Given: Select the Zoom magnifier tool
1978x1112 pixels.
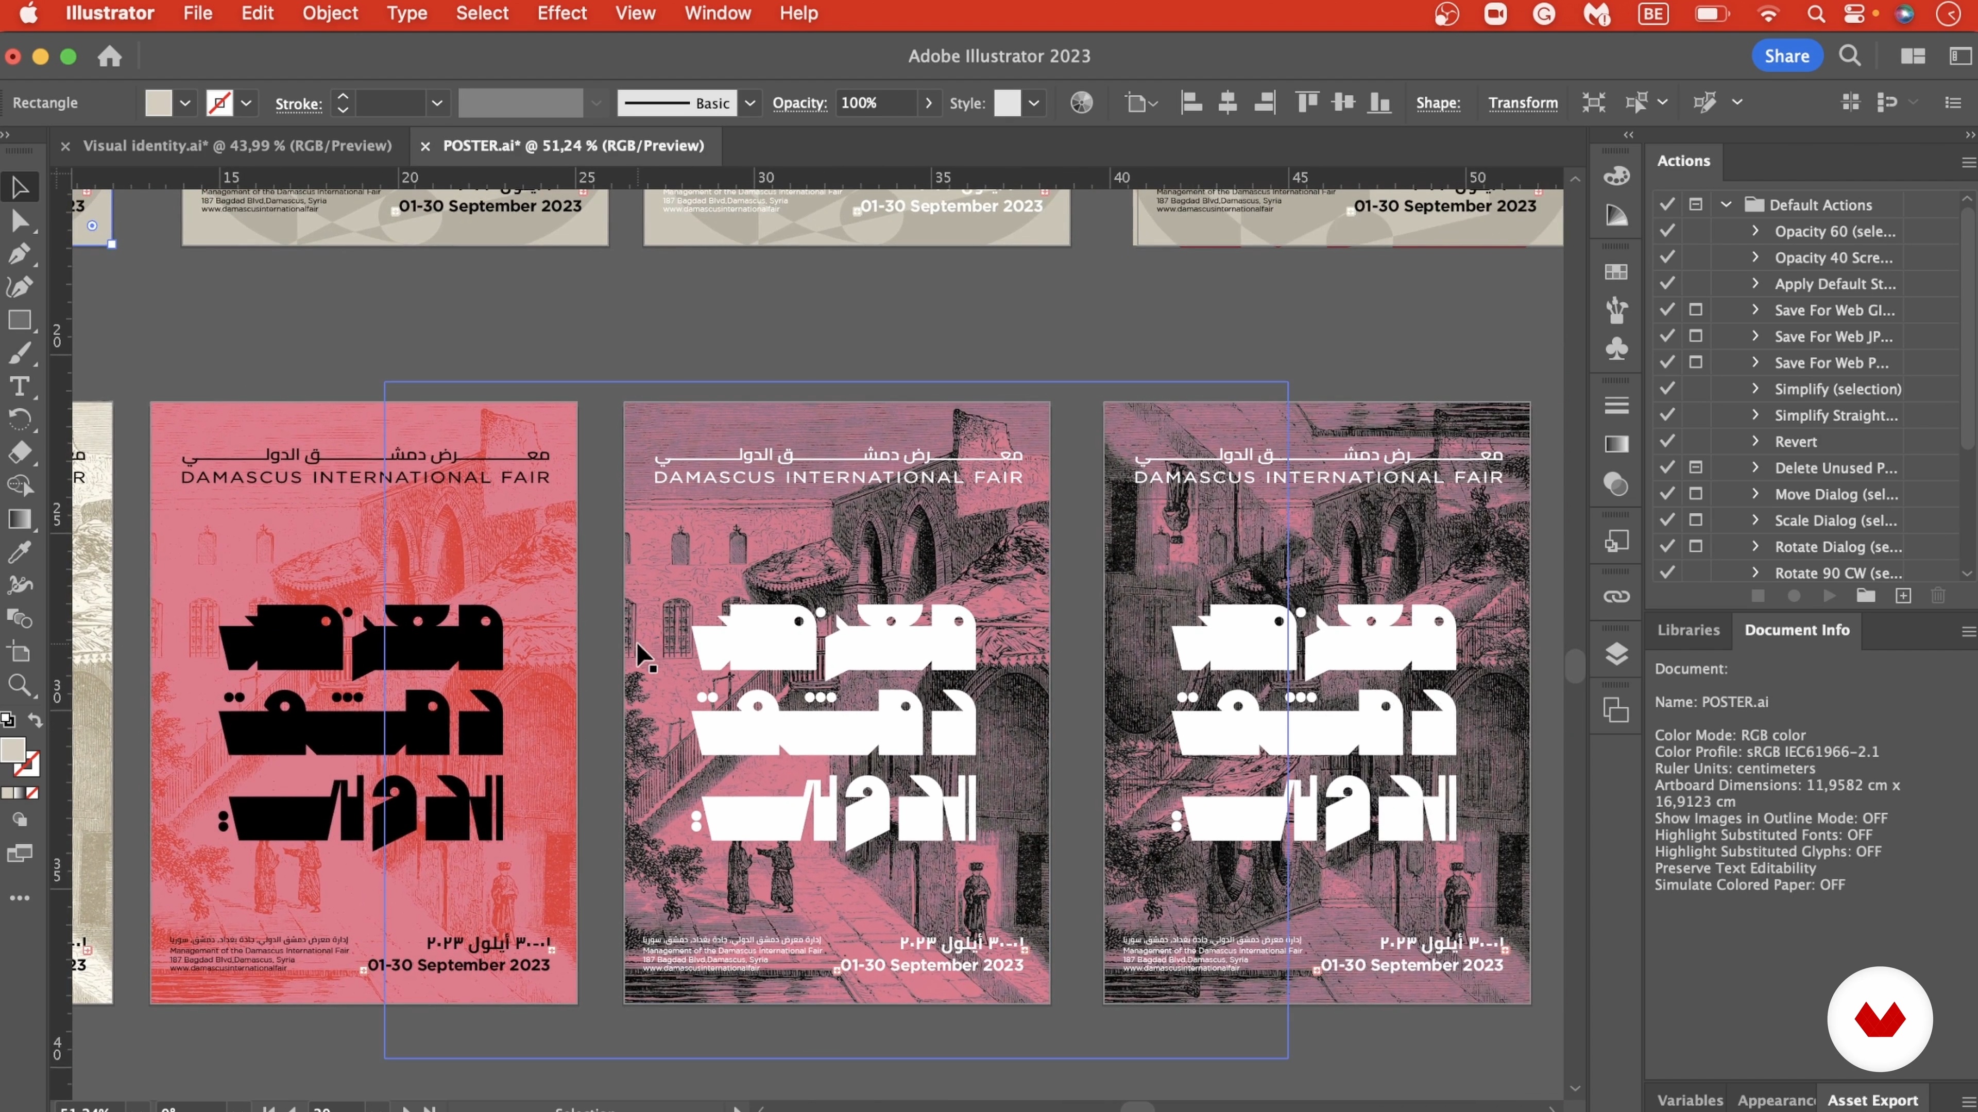Looking at the screenshot, I should click(20, 685).
